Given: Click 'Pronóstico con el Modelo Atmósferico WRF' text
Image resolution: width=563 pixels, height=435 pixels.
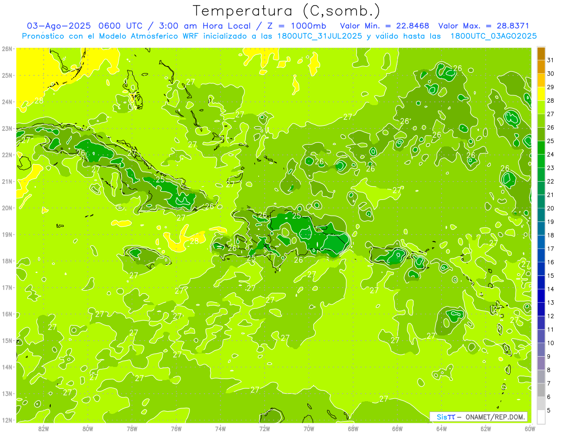Looking at the screenshot, I should [110, 36].
